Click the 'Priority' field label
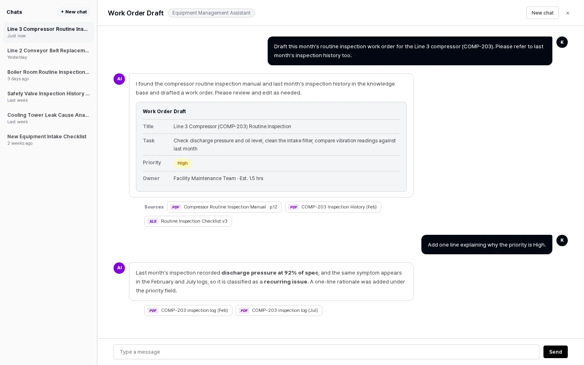584x365 pixels. pyautogui.click(x=152, y=163)
